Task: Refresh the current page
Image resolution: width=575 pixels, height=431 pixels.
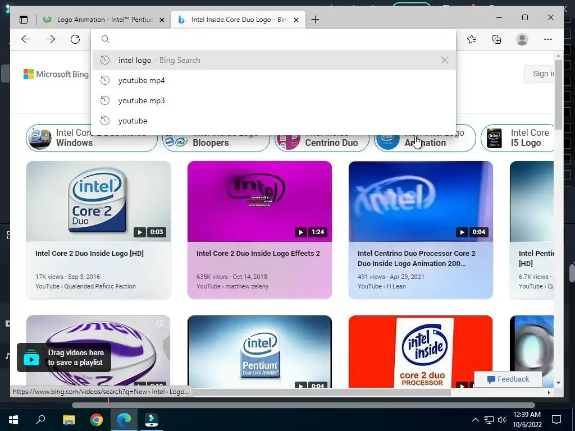Action: pos(75,39)
